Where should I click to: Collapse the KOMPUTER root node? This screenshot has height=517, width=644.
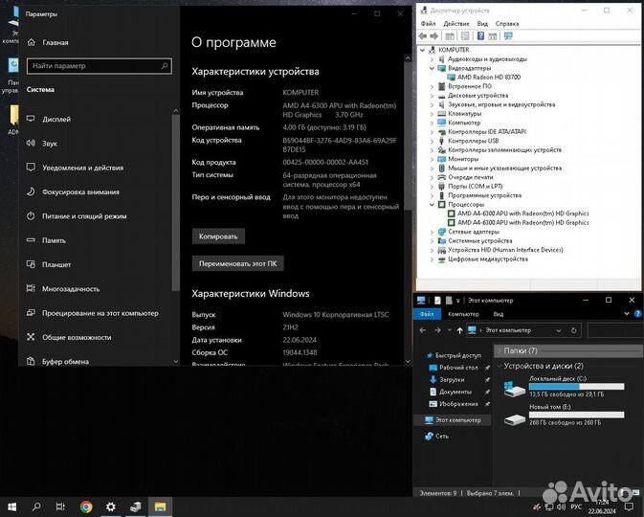click(423, 50)
